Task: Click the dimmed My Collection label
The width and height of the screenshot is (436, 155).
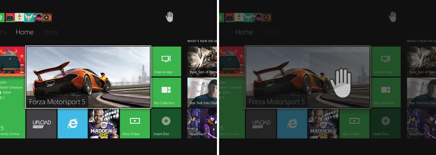Action: [384, 103]
